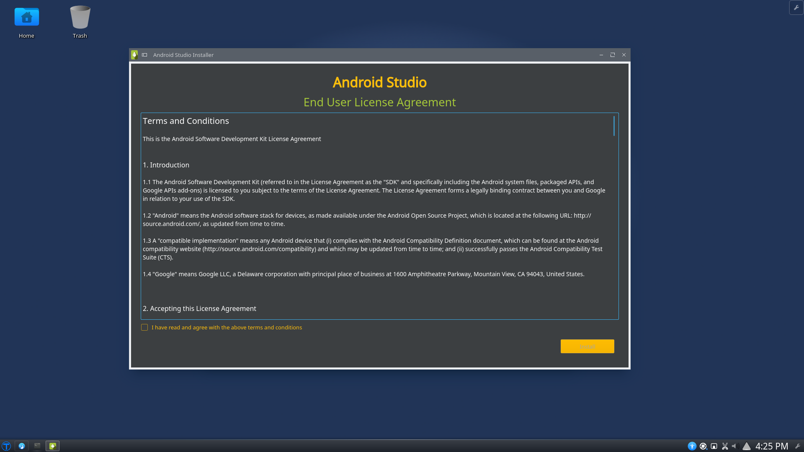Viewport: 804px width, 452px height.
Task: Click the panel configure wrench icon in the taskbar
Action: [798, 446]
